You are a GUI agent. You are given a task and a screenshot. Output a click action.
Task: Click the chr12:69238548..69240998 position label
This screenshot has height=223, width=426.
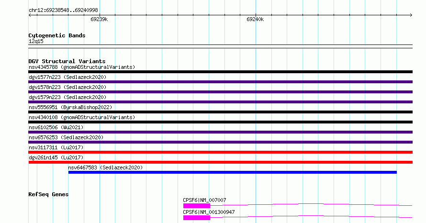point(63,11)
